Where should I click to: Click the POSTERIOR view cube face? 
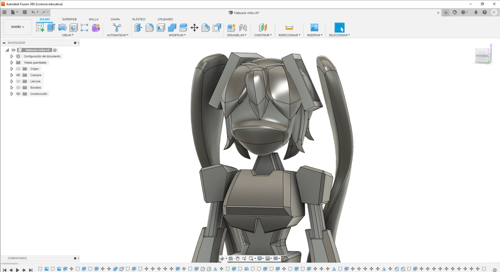click(x=482, y=56)
